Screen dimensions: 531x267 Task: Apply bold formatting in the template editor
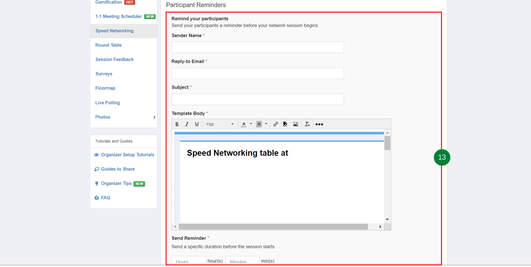(x=177, y=124)
